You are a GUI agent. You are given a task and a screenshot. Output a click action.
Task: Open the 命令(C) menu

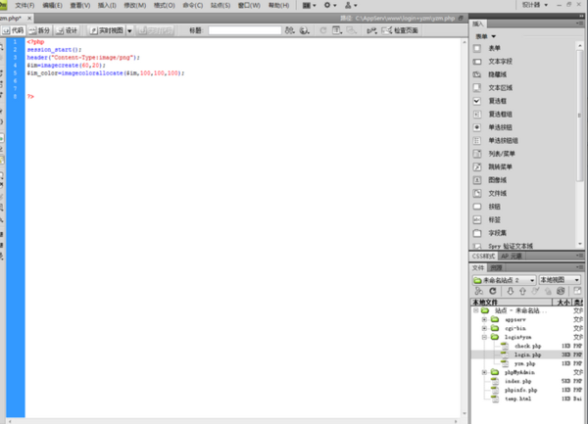click(x=193, y=5)
